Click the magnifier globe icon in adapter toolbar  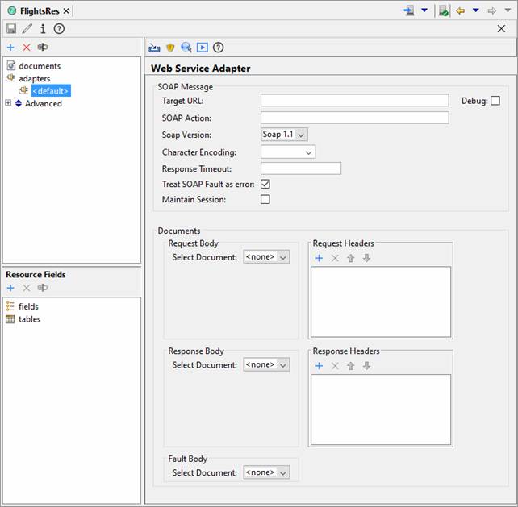coord(186,48)
